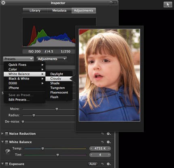
Task: Reset the Noise Reduction adjustment arrow
Action: 102,134
